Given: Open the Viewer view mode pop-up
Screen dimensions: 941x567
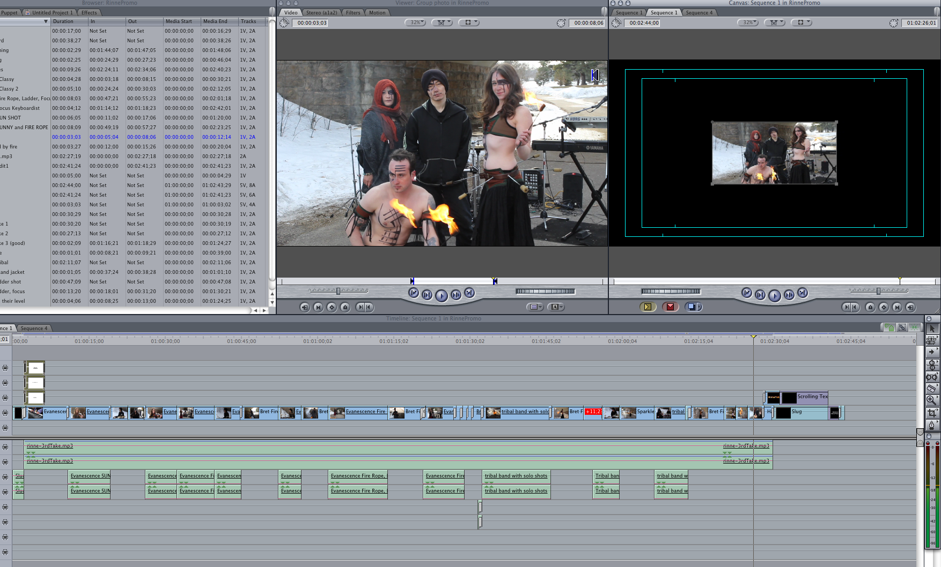Looking at the screenshot, I should 469,23.
